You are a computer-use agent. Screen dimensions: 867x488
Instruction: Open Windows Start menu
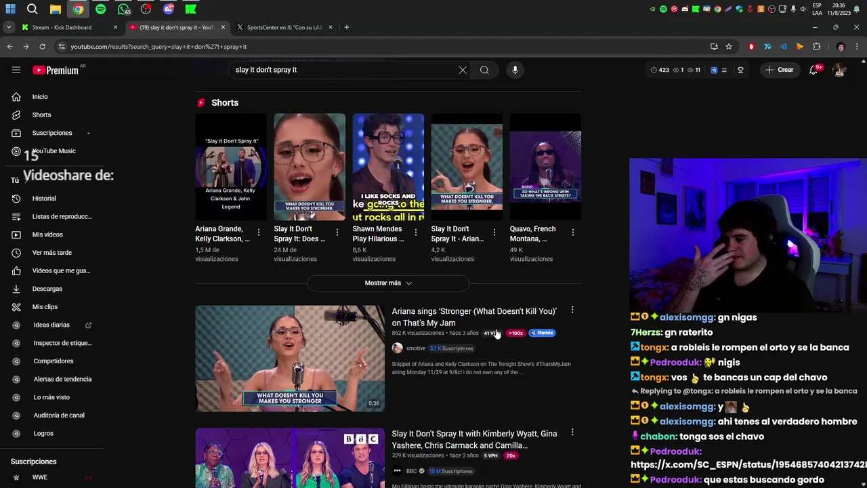(x=10, y=9)
